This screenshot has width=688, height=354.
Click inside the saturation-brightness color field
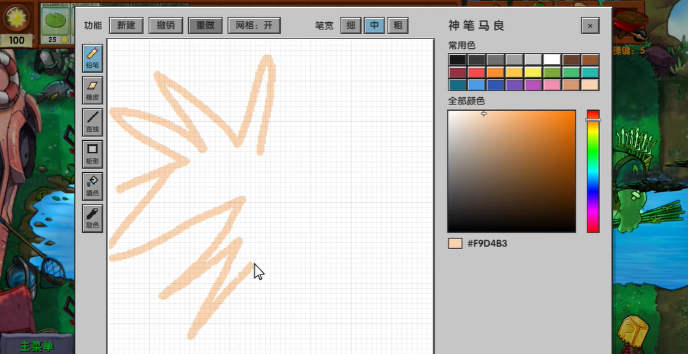pos(511,171)
